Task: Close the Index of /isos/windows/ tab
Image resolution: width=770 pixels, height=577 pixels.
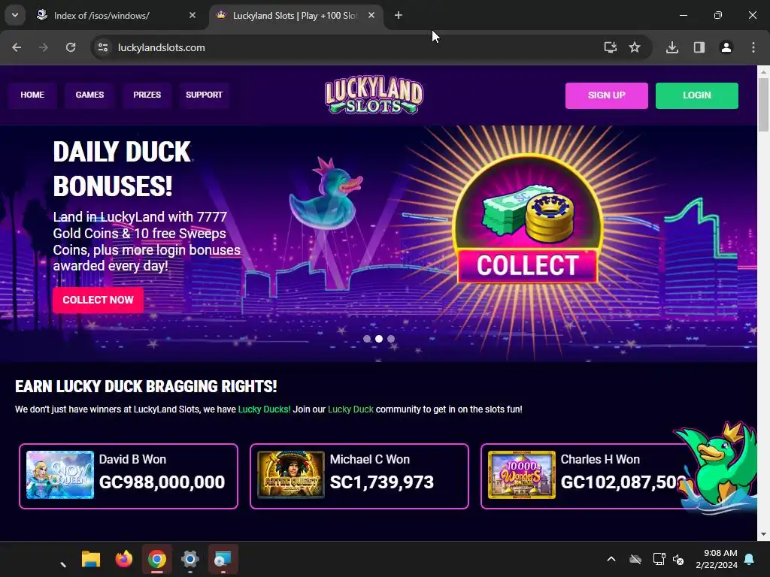Action: [x=192, y=15]
